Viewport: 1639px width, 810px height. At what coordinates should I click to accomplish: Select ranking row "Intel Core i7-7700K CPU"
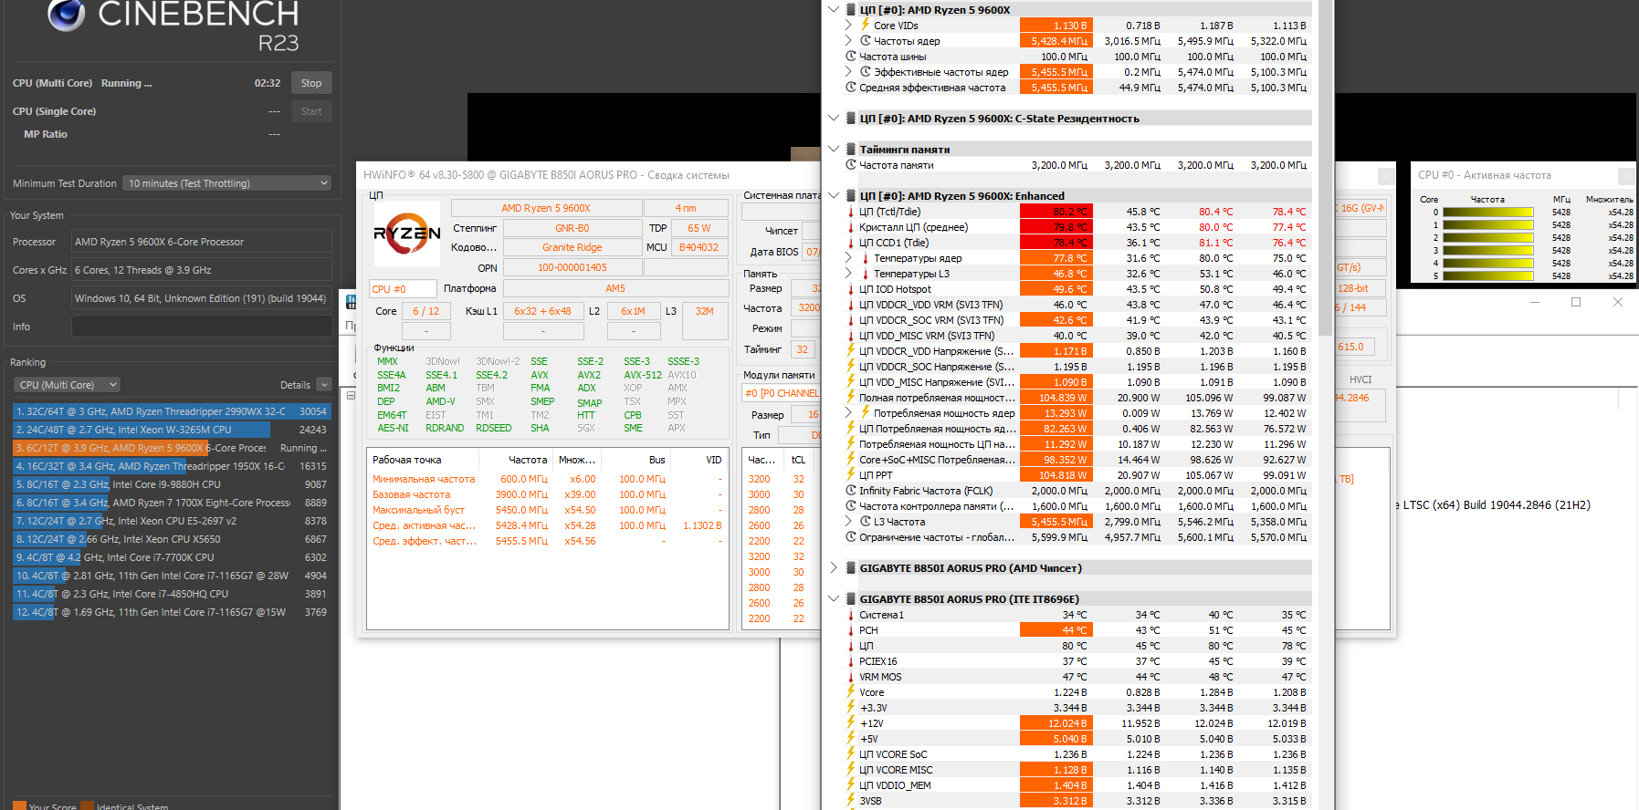click(172, 557)
